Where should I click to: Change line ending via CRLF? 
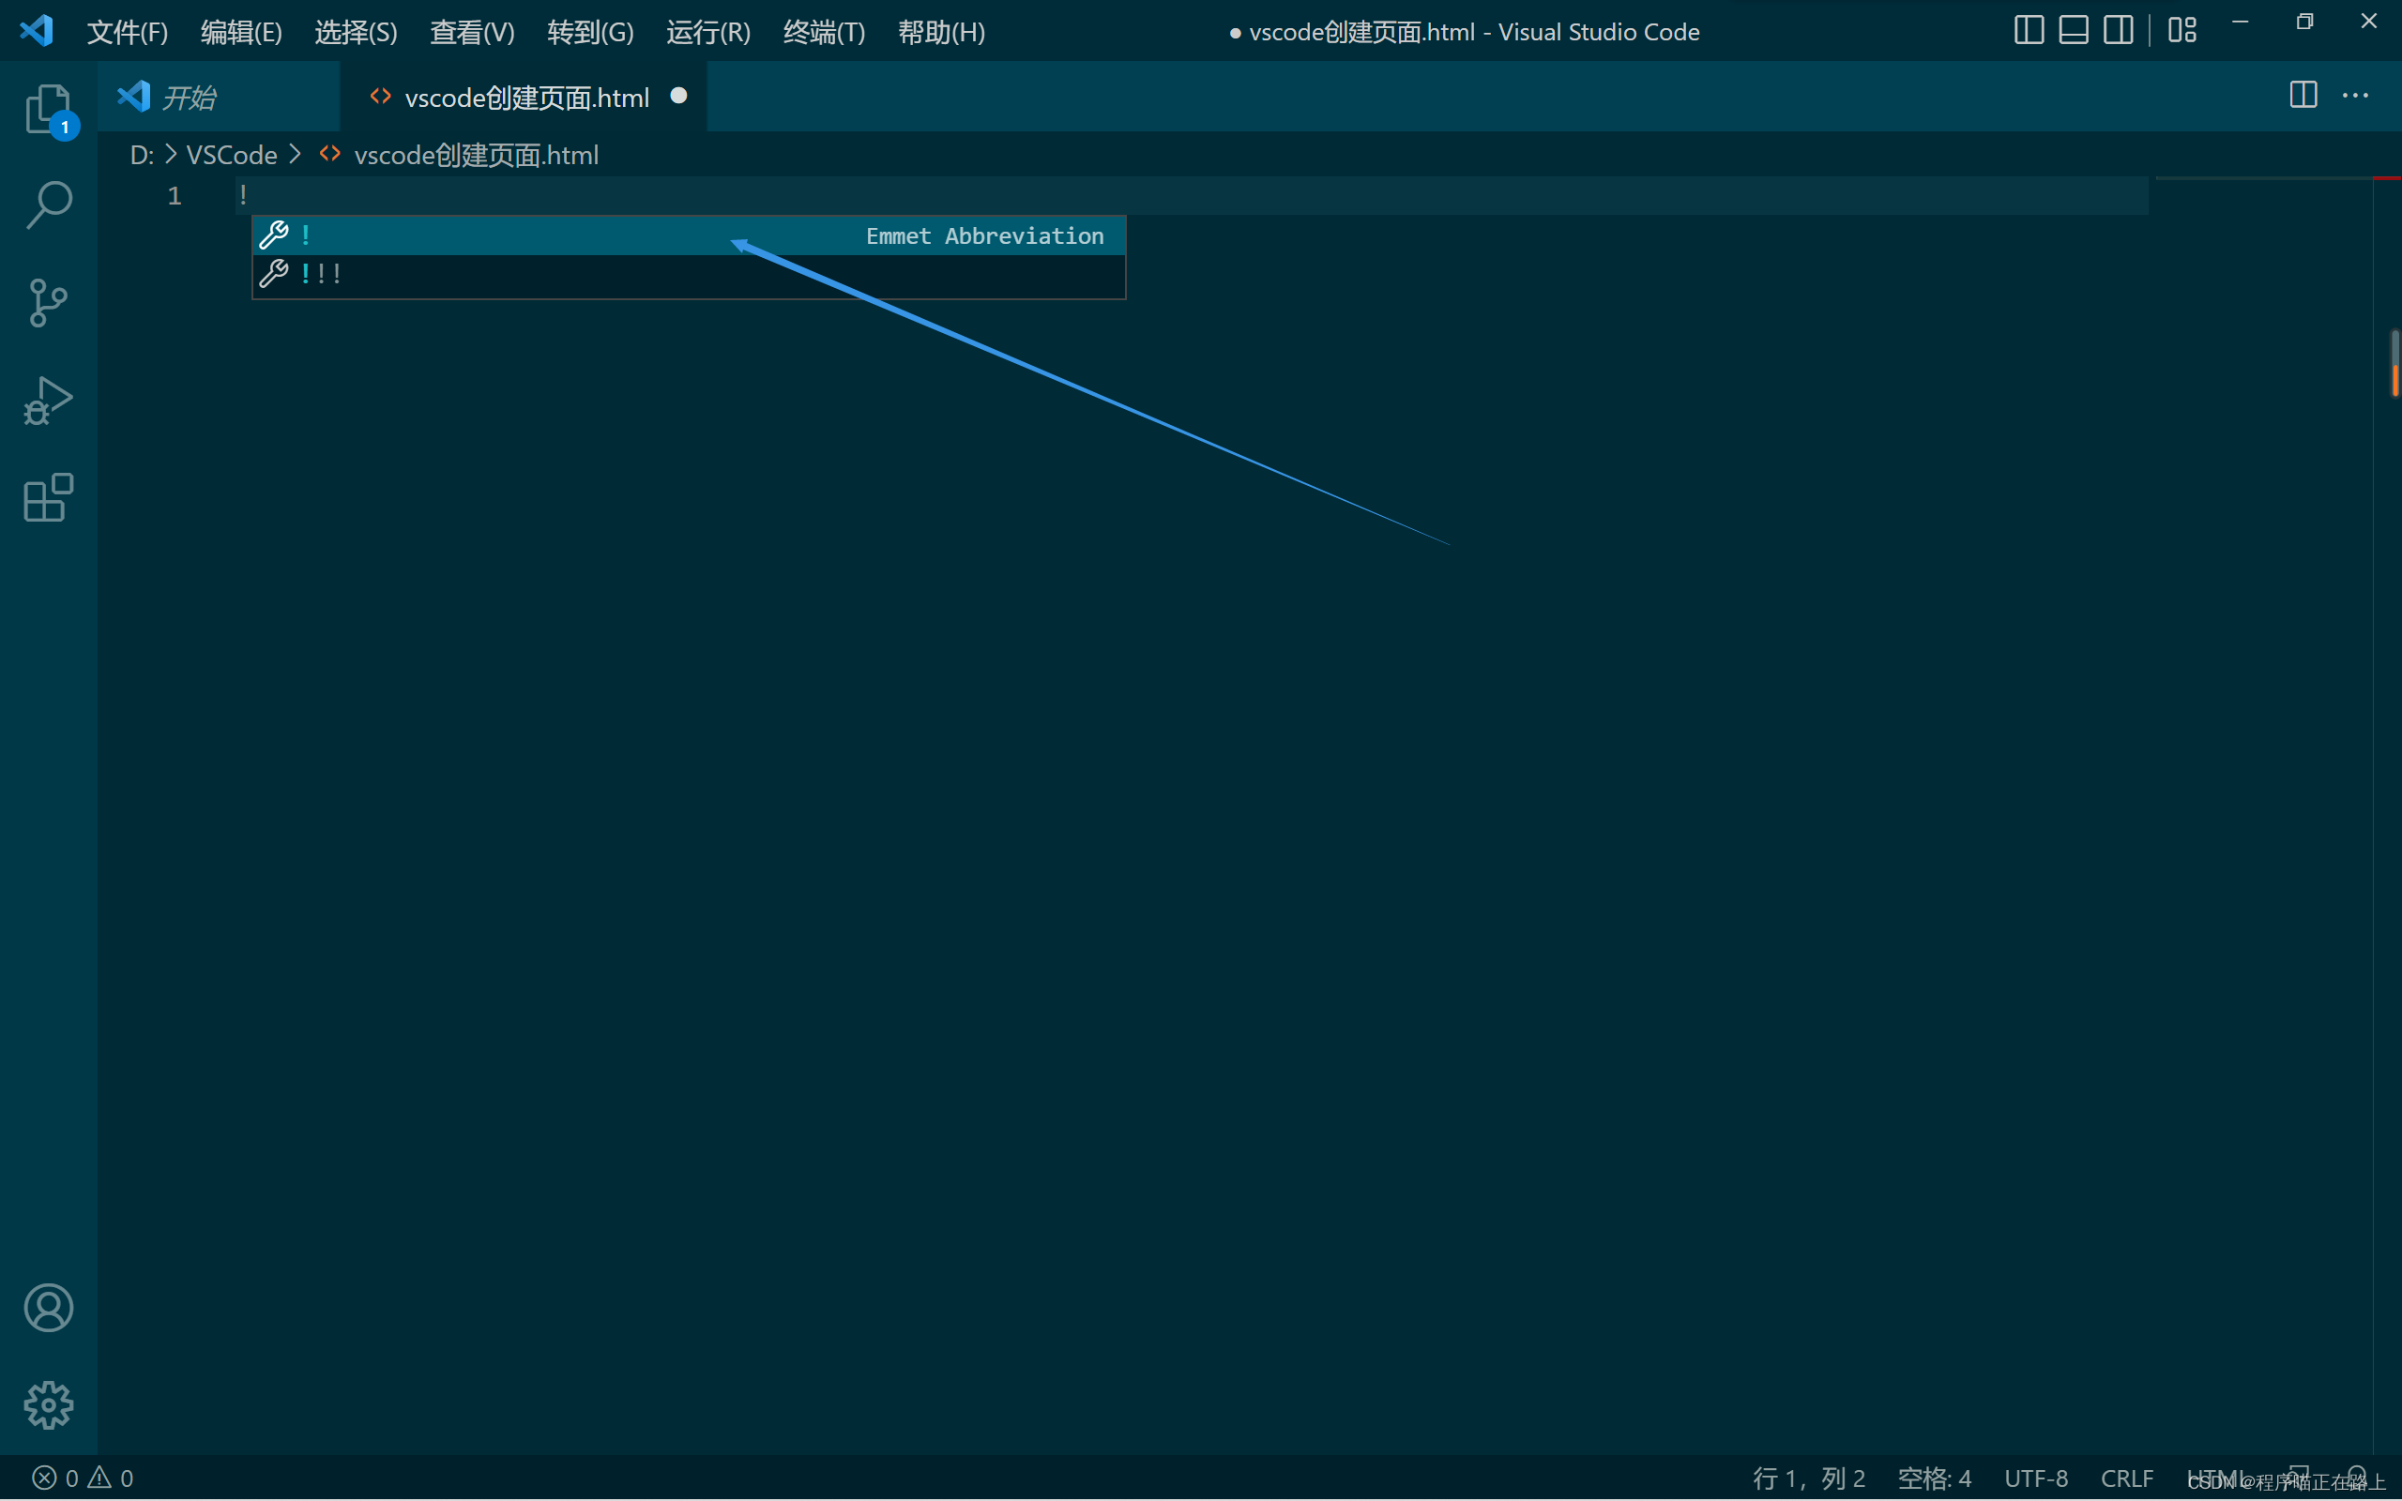coord(2127,1478)
